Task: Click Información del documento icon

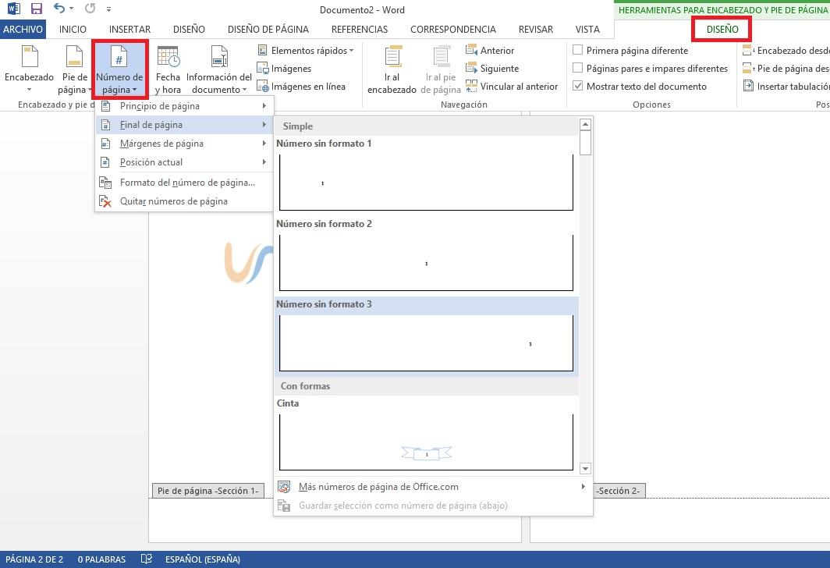Action: coord(218,59)
